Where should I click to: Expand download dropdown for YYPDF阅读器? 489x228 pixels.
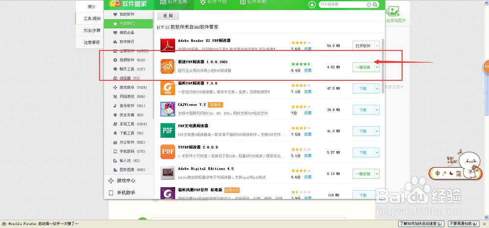377,152
